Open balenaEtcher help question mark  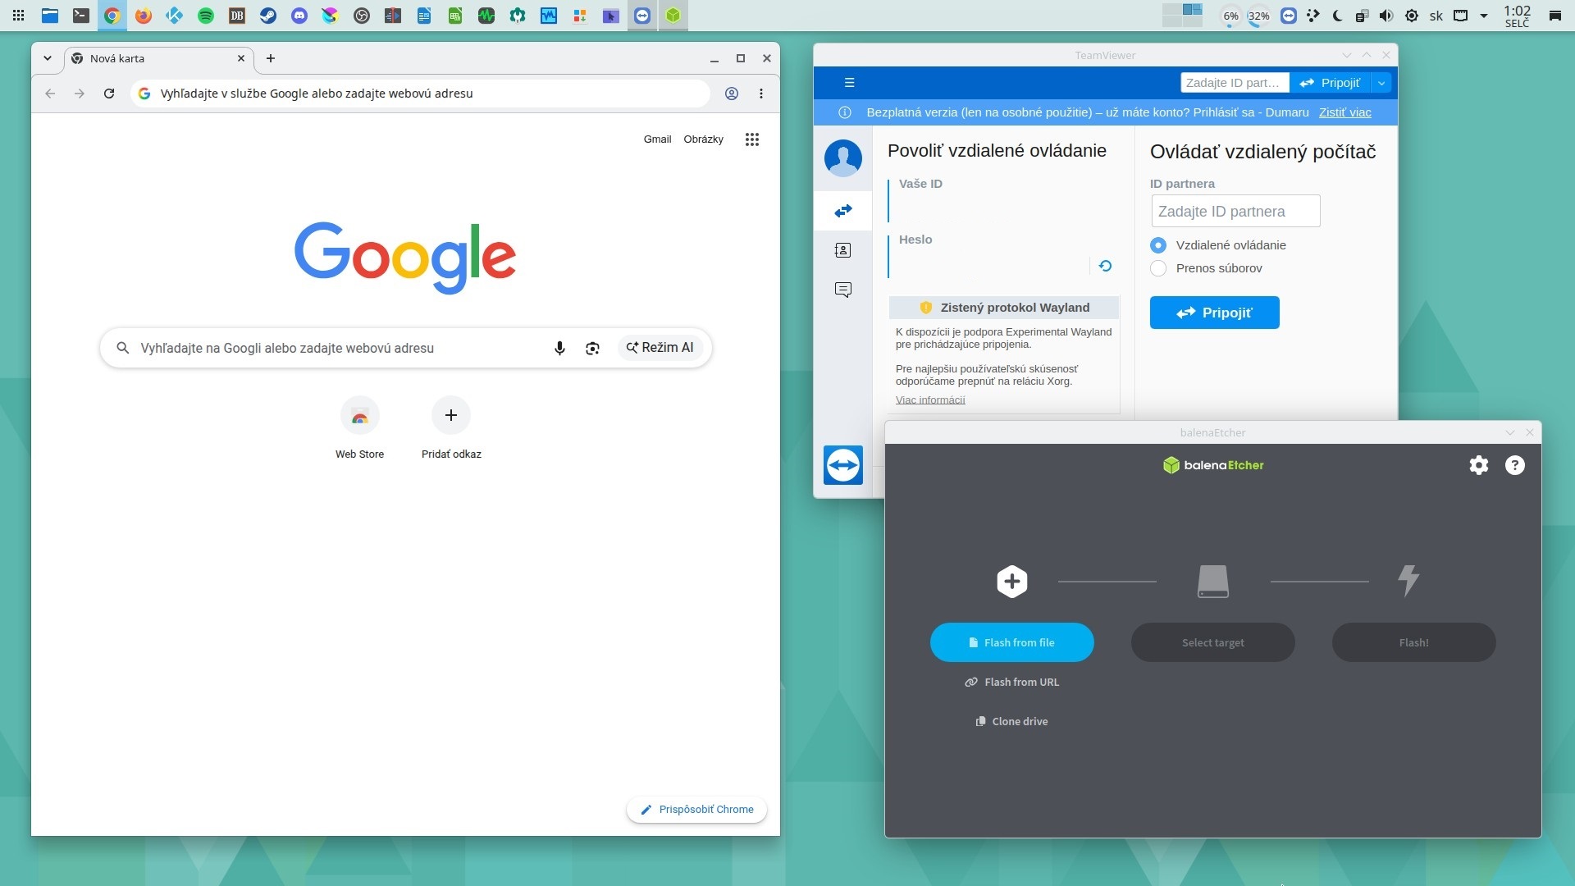[1514, 465]
